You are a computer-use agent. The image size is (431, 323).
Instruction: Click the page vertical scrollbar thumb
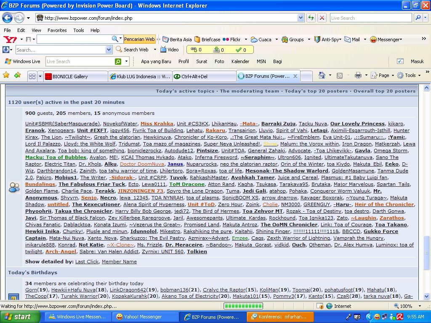tap(427, 253)
